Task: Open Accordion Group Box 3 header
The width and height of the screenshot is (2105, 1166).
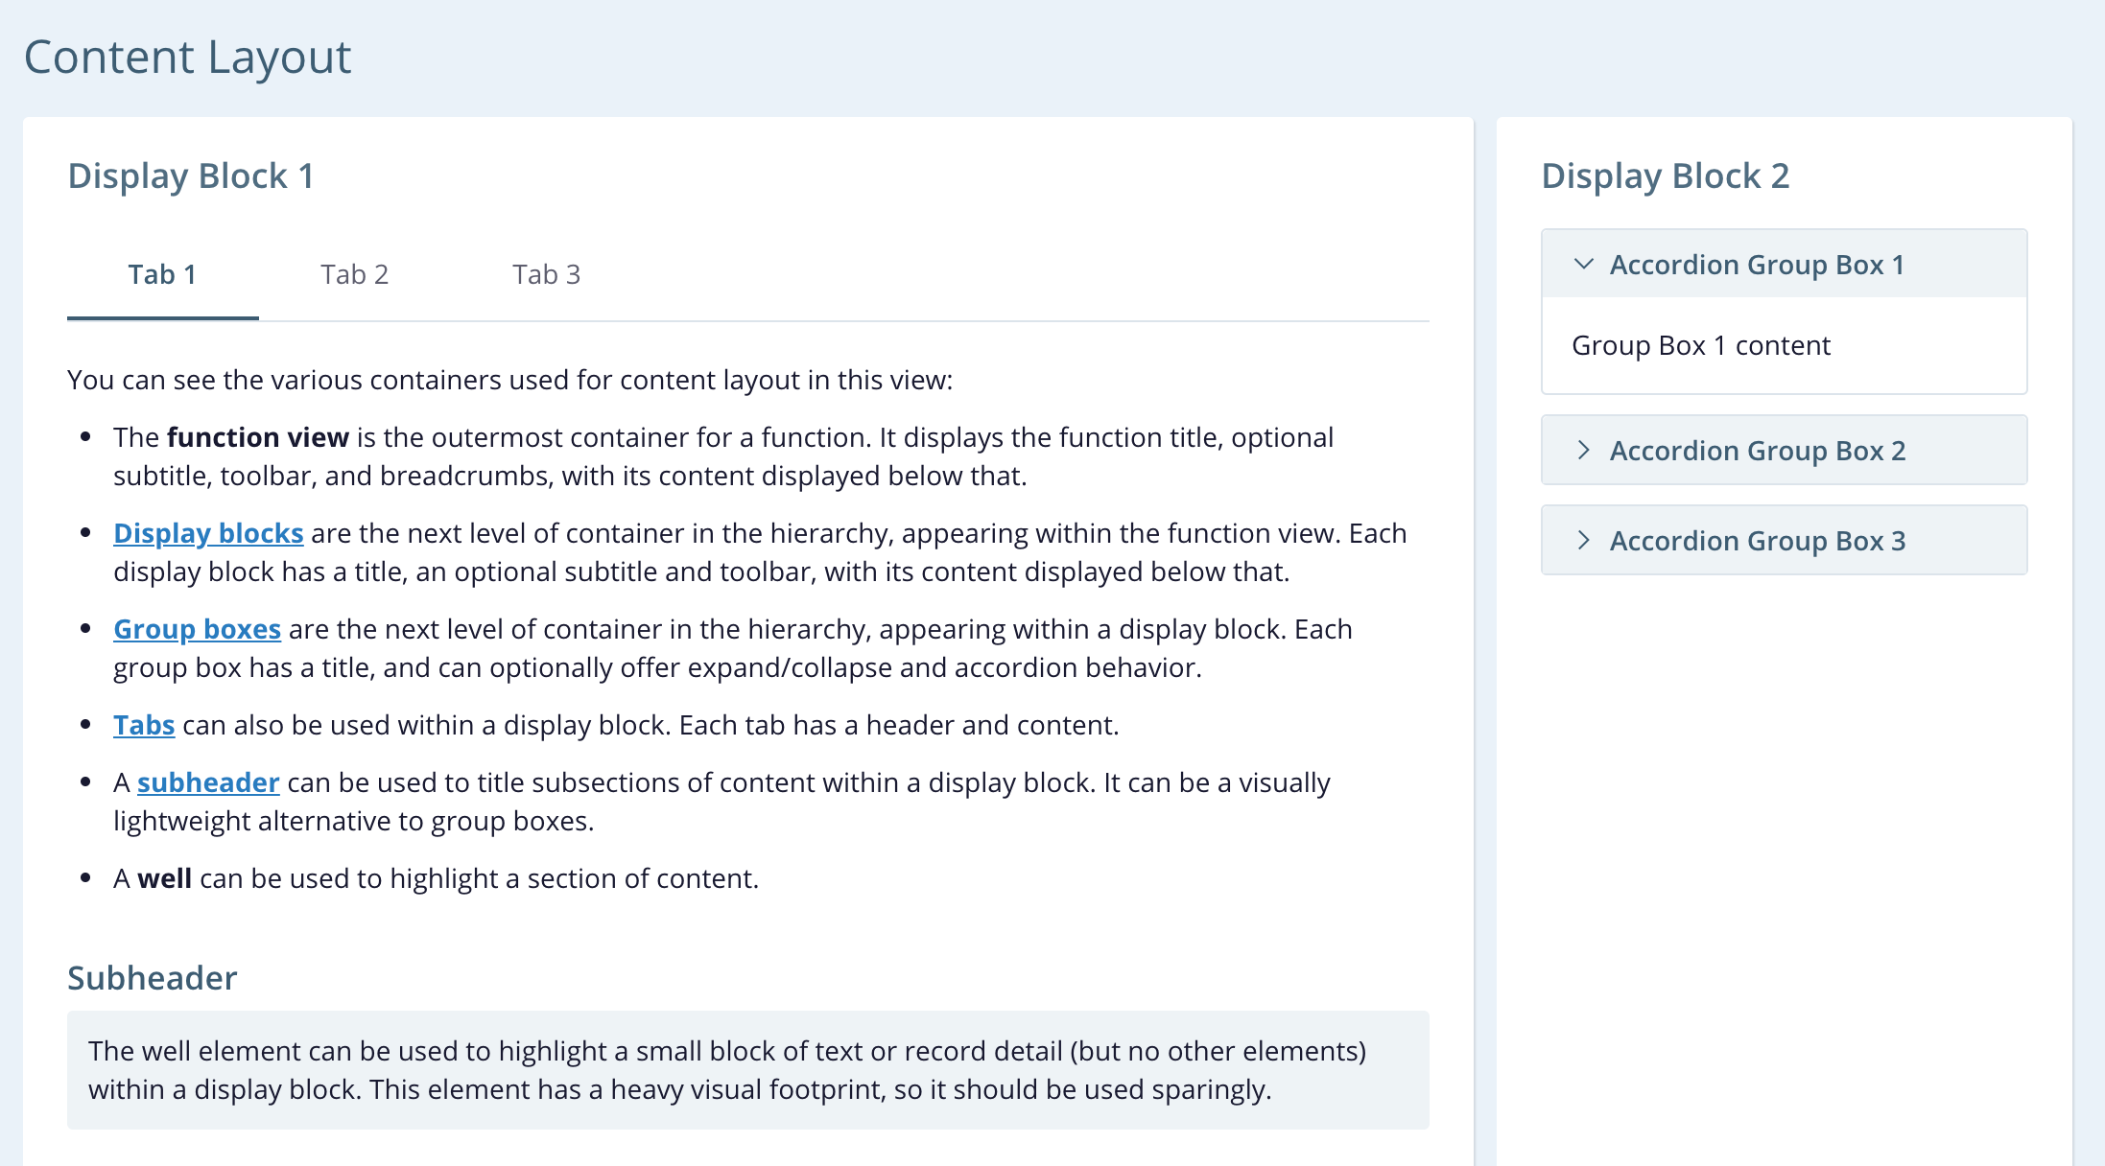Action: click(1757, 541)
